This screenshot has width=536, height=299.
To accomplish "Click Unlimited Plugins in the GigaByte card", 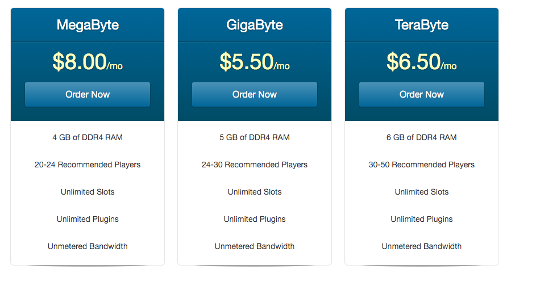I will click(x=255, y=219).
